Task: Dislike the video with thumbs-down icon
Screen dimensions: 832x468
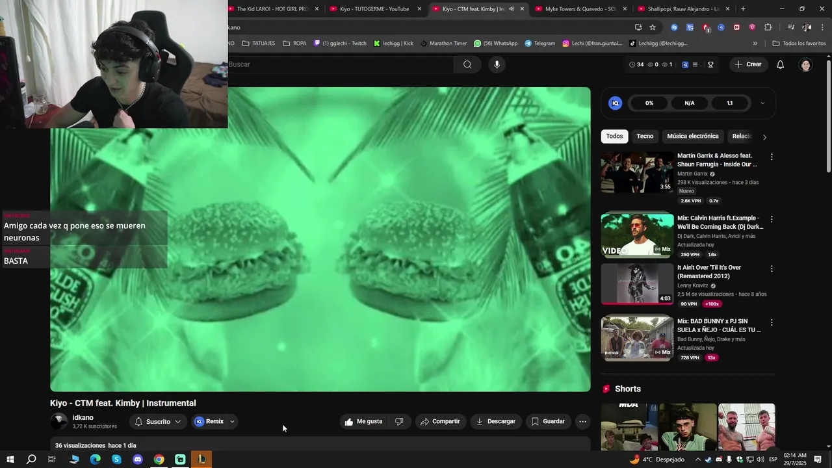Action: pyautogui.click(x=399, y=421)
